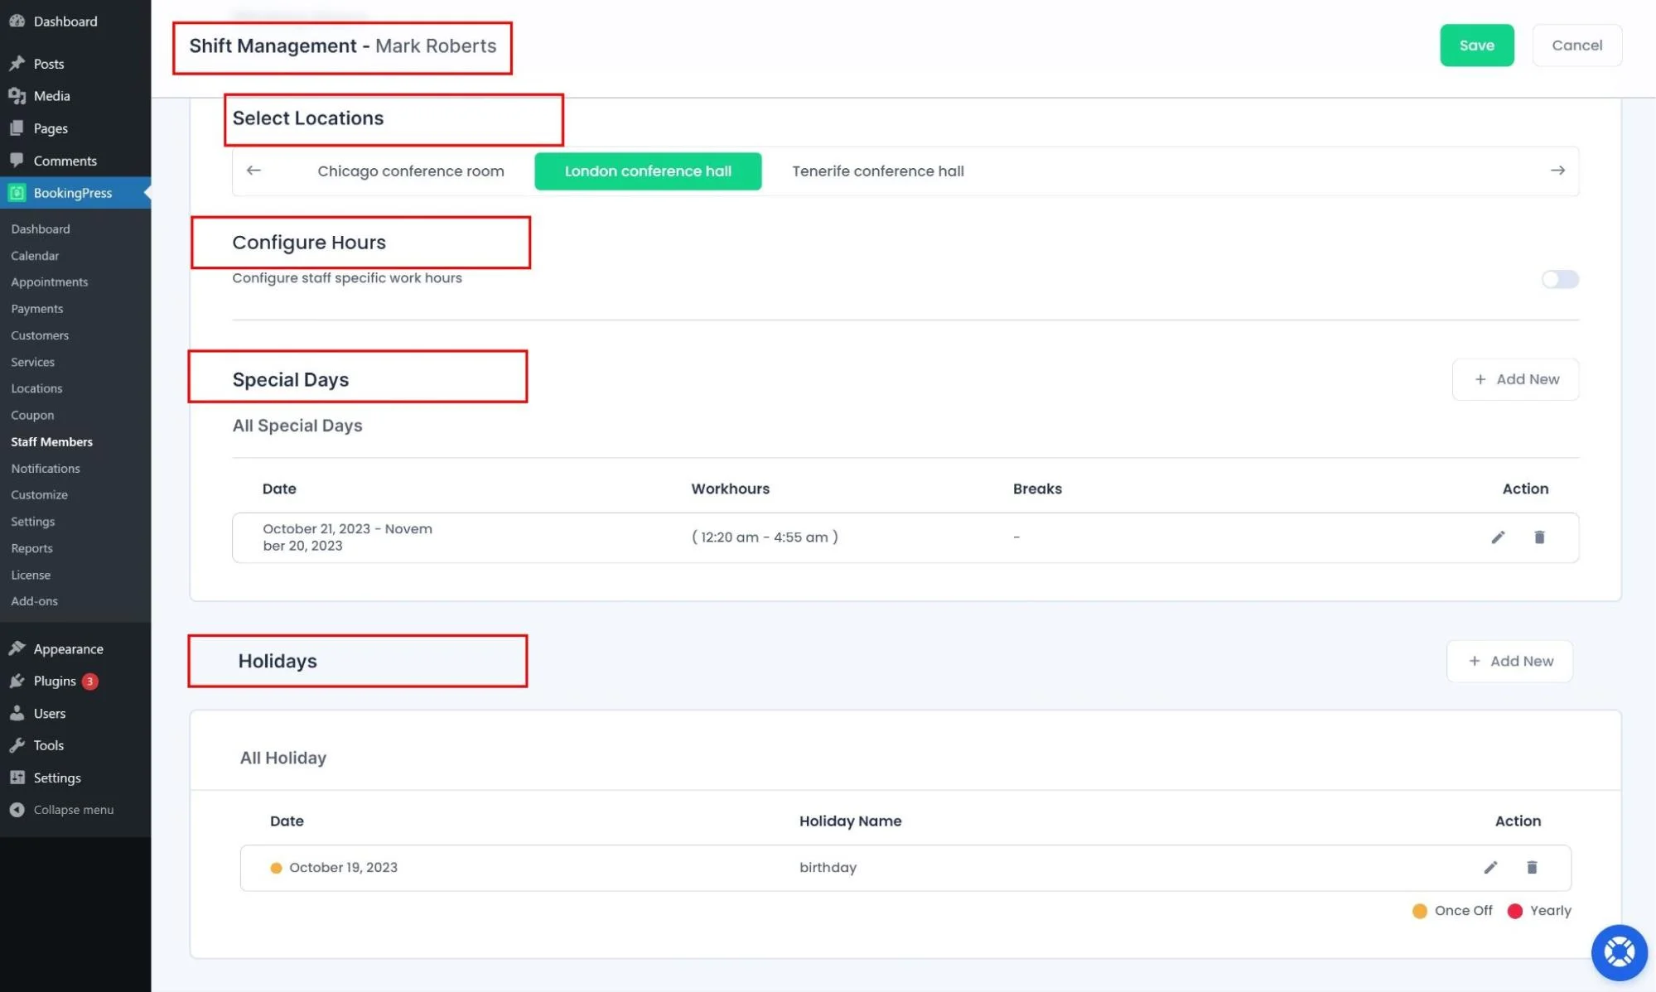Viewport: 1656px width, 992px height.
Task: Click Add New button for Special Days
Action: [1517, 378]
